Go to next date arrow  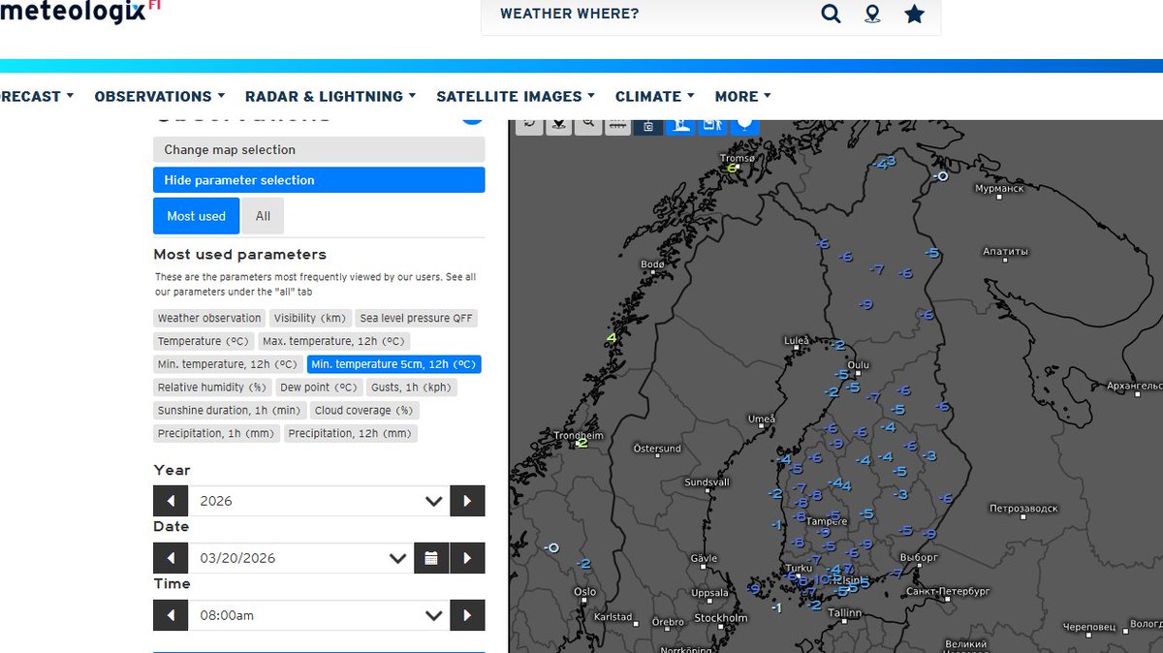point(467,558)
